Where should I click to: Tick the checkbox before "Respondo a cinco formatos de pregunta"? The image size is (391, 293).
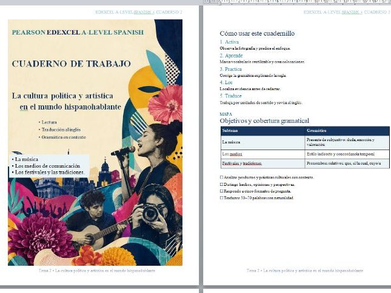tap(221, 191)
